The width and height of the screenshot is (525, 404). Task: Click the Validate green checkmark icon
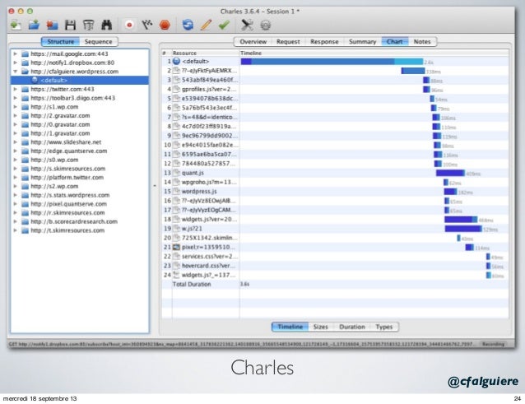click(x=224, y=25)
